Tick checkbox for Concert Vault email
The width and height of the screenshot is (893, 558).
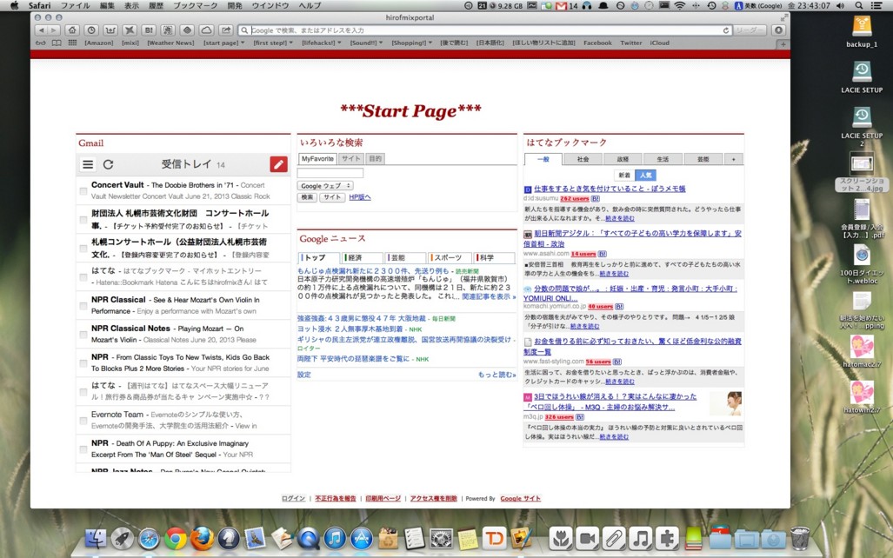[83, 190]
